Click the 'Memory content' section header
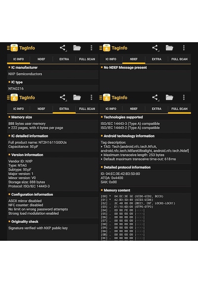Screen dimensions: 198x283 point(117,190)
